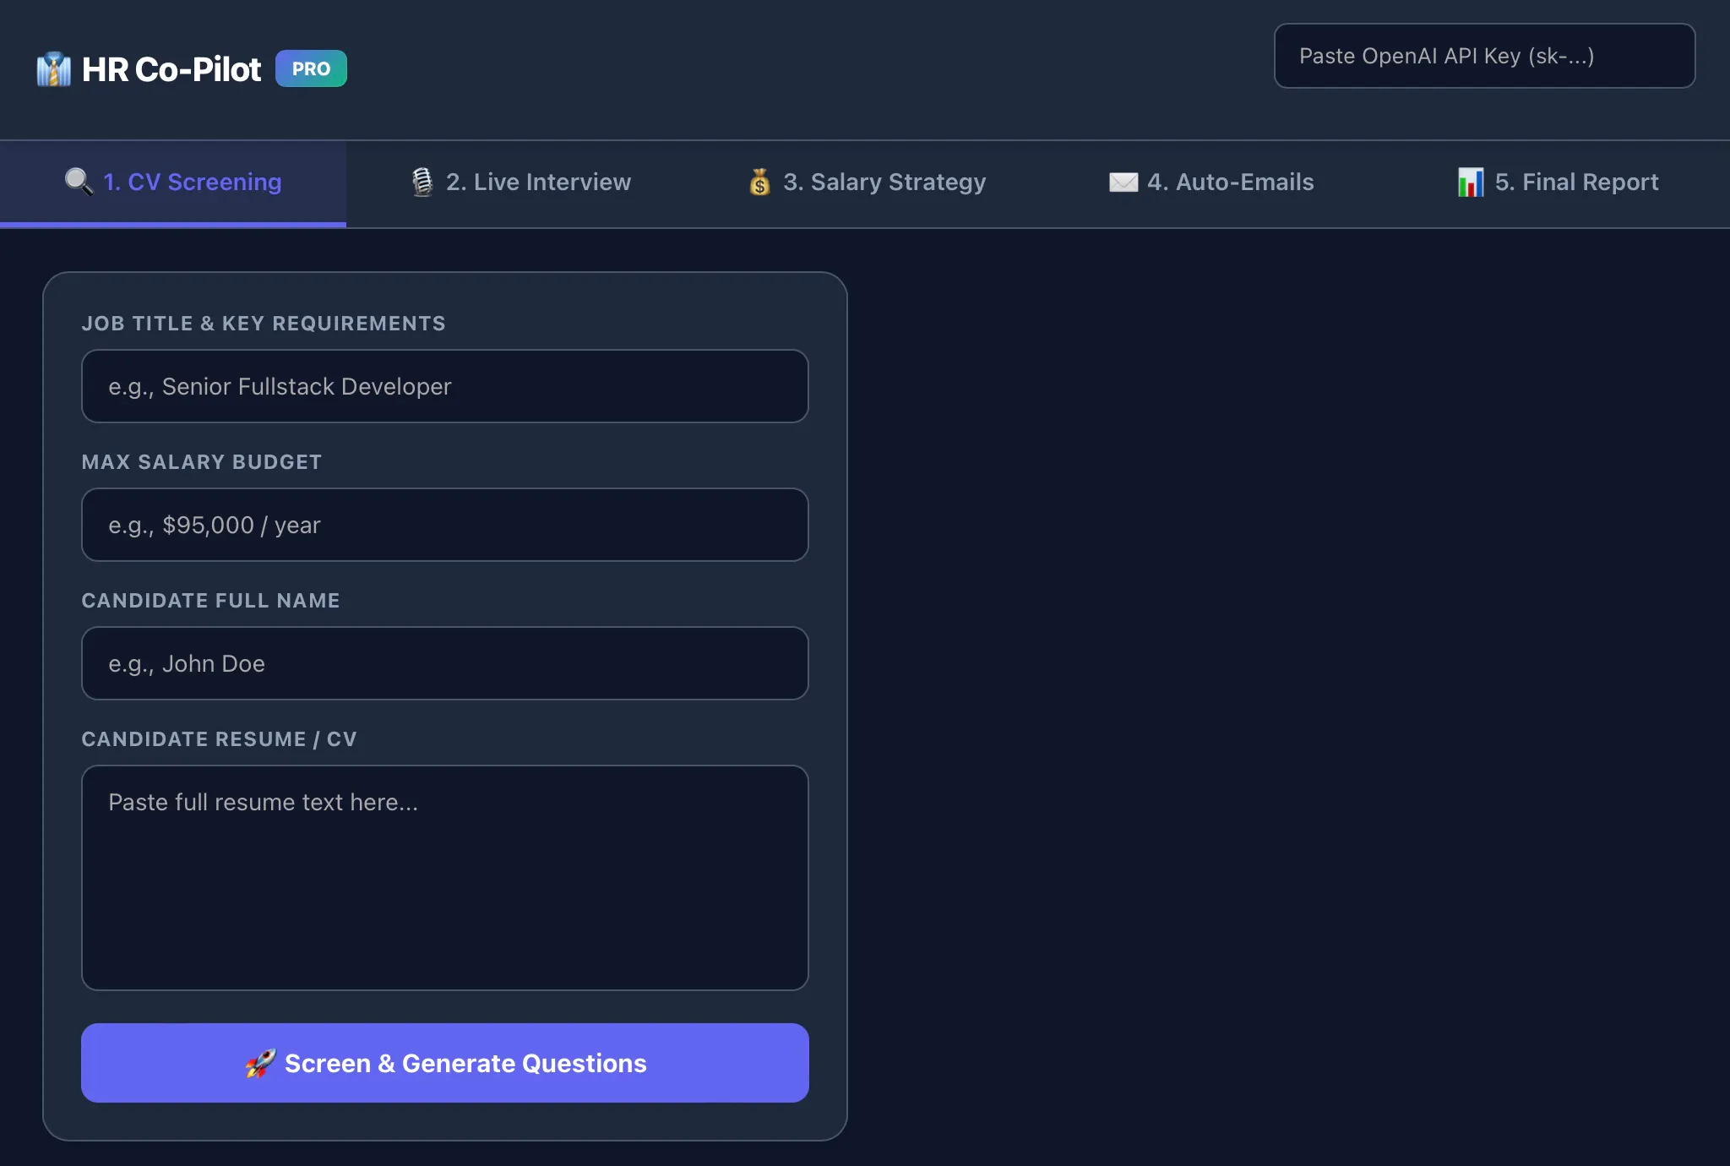
Task: Click the Max Salary Budget input field
Action: coord(445,525)
